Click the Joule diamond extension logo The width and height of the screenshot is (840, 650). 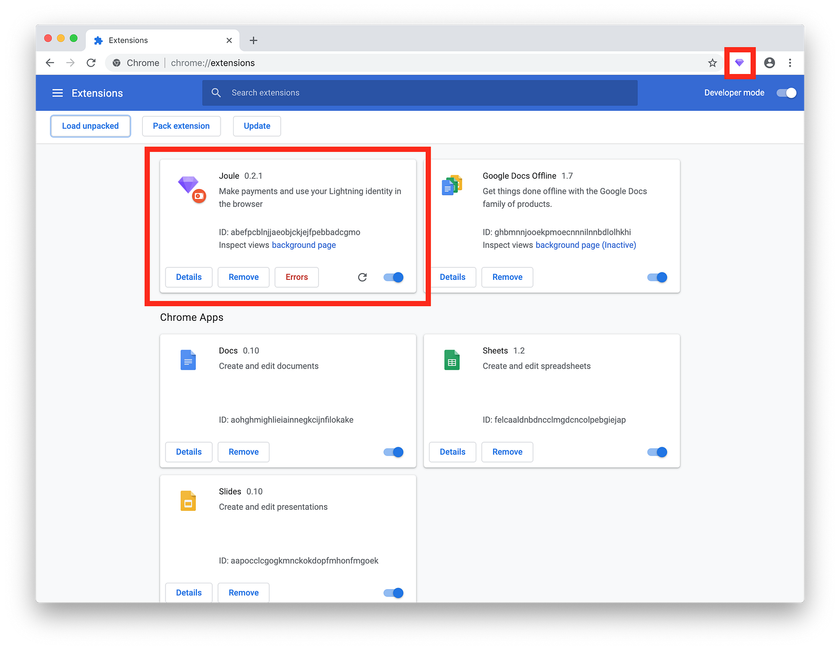click(188, 185)
